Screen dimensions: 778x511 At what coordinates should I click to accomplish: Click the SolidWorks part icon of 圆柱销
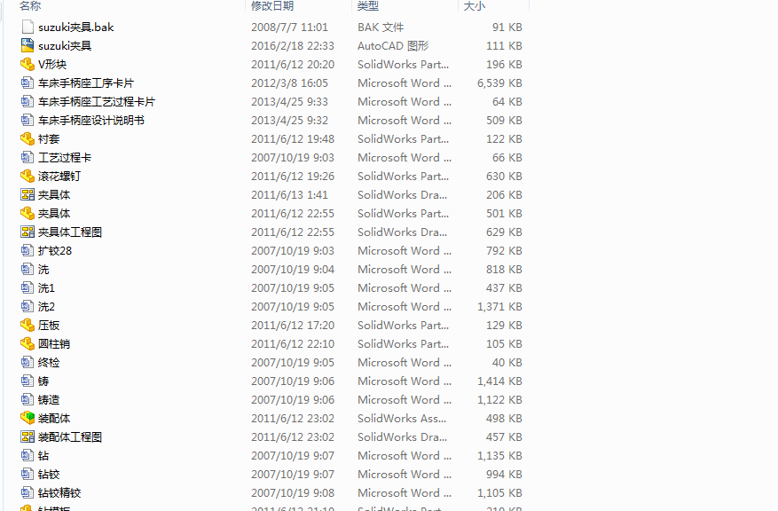point(28,344)
